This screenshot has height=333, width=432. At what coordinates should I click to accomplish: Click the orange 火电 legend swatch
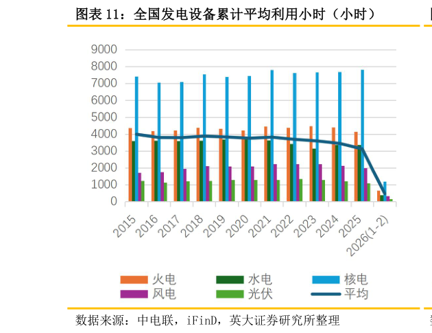pos(134,279)
